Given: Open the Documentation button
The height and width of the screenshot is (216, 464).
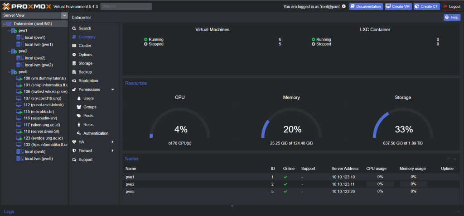Looking at the screenshot, I should pos(366,6).
